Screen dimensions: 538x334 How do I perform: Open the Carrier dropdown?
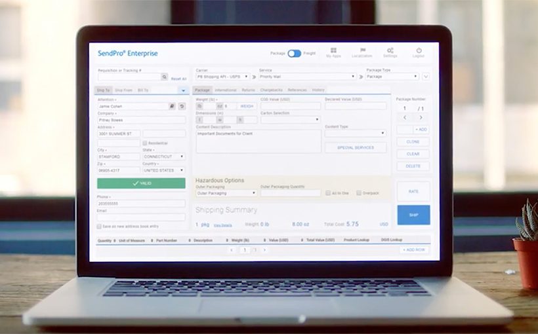pyautogui.click(x=222, y=77)
